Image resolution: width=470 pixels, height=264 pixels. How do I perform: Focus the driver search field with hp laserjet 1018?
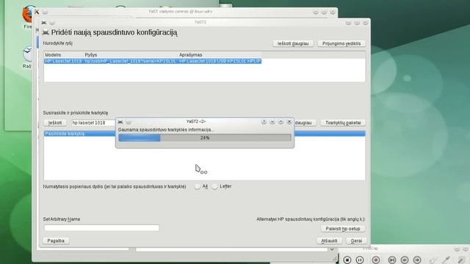pyautogui.click(x=93, y=122)
